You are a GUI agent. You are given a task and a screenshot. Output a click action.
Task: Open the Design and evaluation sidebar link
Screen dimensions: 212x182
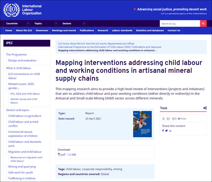pyautogui.click(x=22, y=61)
